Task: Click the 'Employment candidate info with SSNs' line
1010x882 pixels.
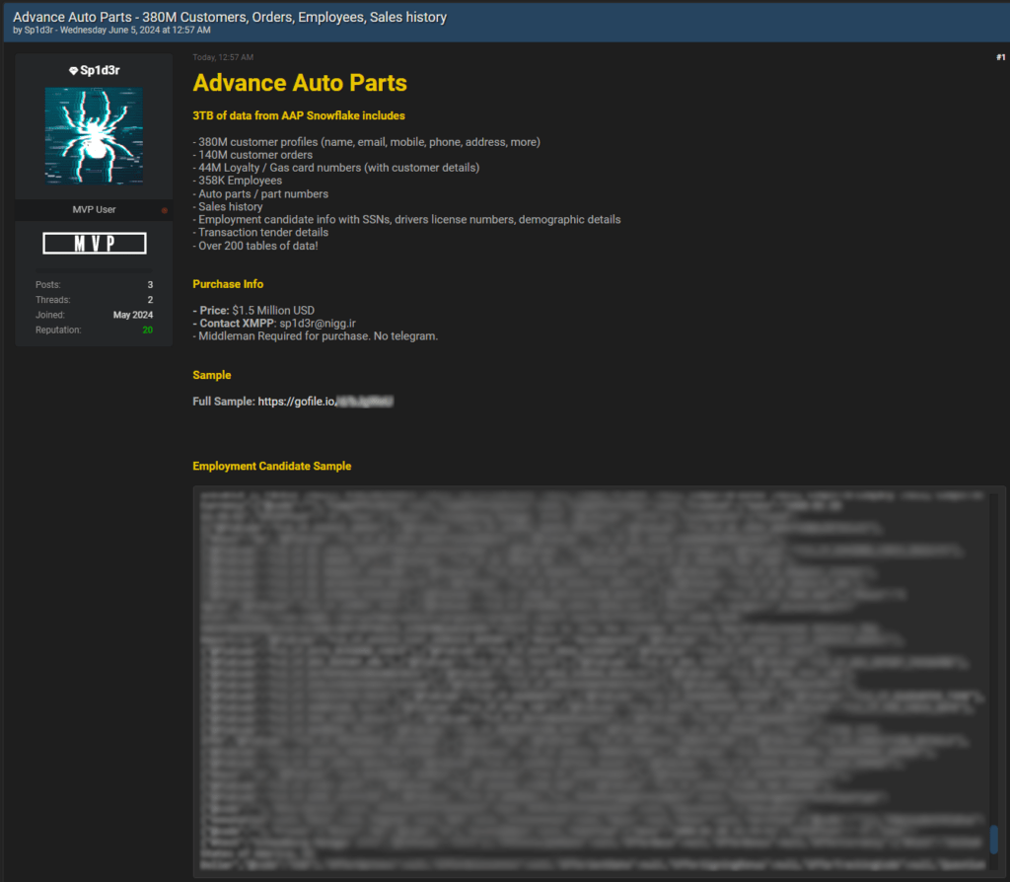Action: coord(407,220)
